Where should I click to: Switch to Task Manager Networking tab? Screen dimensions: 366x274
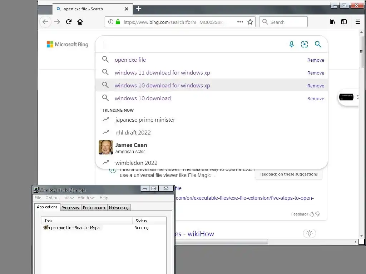[x=119, y=208]
